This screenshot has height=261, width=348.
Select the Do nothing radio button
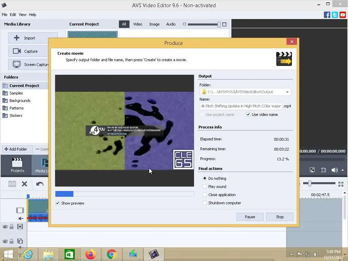pos(205,178)
